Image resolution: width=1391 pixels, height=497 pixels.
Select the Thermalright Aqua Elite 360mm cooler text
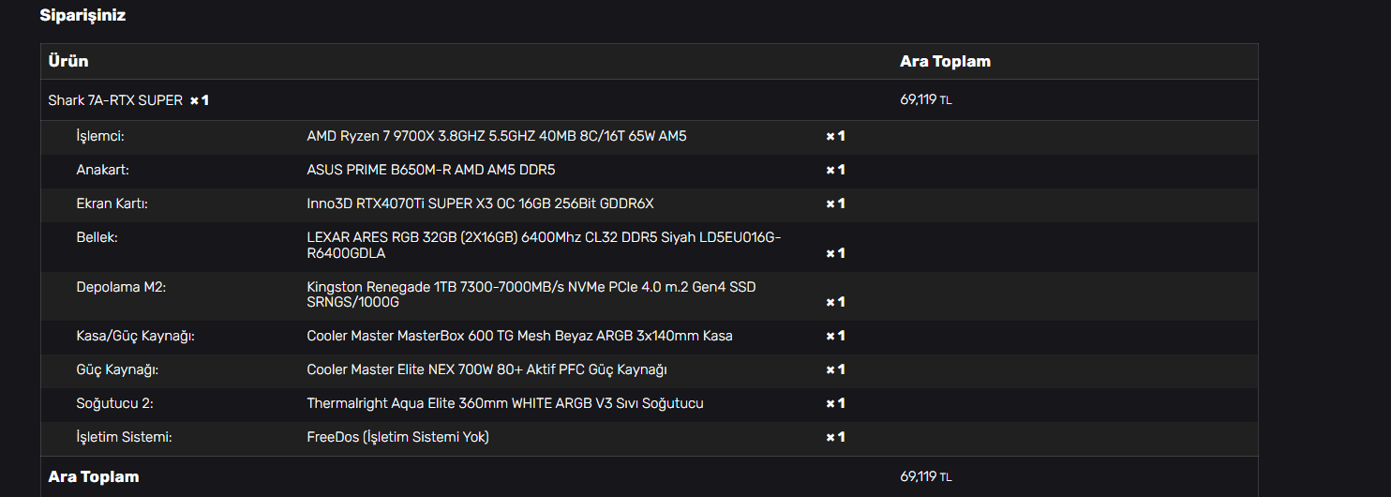click(x=504, y=403)
